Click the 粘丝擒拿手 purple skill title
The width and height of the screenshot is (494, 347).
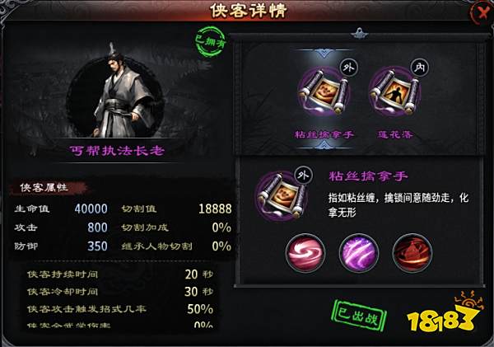click(x=368, y=176)
